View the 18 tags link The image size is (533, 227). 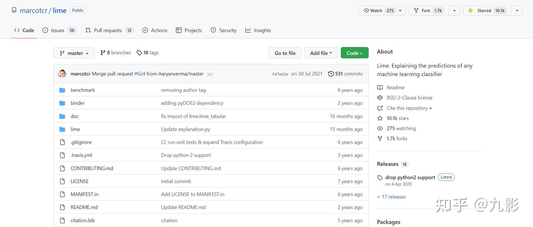[148, 53]
